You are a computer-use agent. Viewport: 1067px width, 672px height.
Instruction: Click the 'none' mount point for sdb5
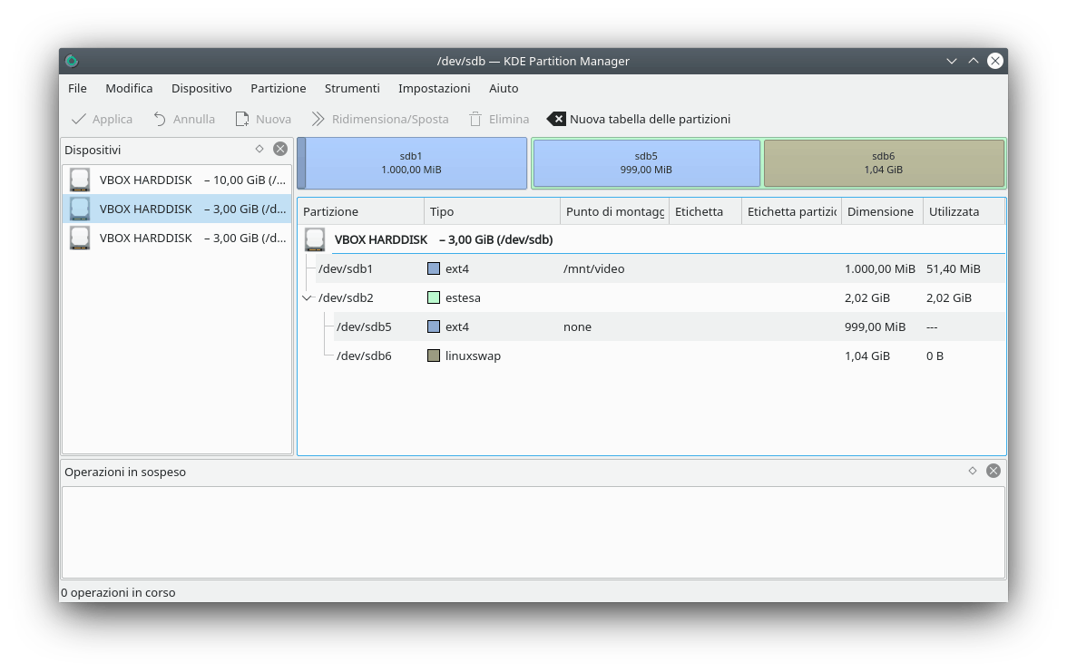coord(577,326)
